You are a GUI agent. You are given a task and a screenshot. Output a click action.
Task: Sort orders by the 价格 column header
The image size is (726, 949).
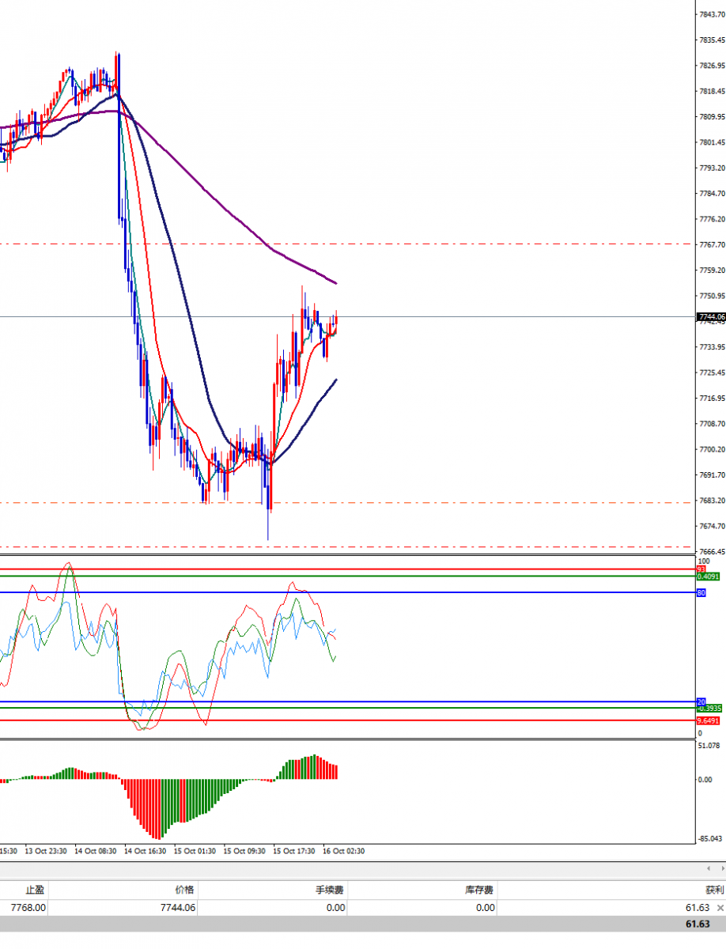click(185, 890)
